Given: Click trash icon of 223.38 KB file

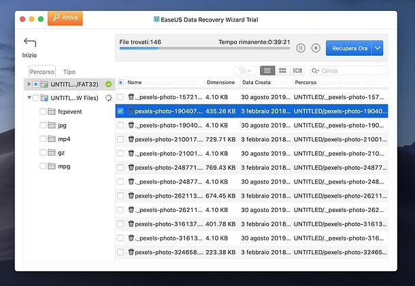Looking at the screenshot, I should pos(131,252).
